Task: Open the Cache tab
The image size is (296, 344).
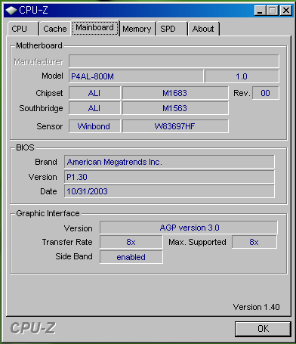Action: click(54, 29)
